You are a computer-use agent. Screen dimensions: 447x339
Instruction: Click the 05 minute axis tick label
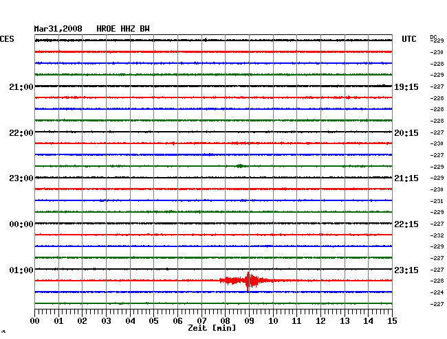coord(153,320)
